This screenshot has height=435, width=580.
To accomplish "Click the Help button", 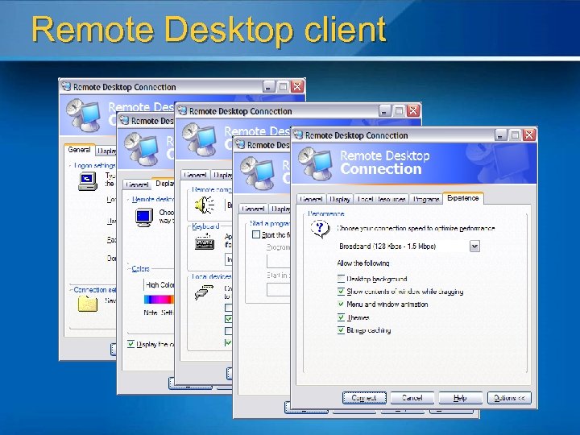I will [460, 398].
